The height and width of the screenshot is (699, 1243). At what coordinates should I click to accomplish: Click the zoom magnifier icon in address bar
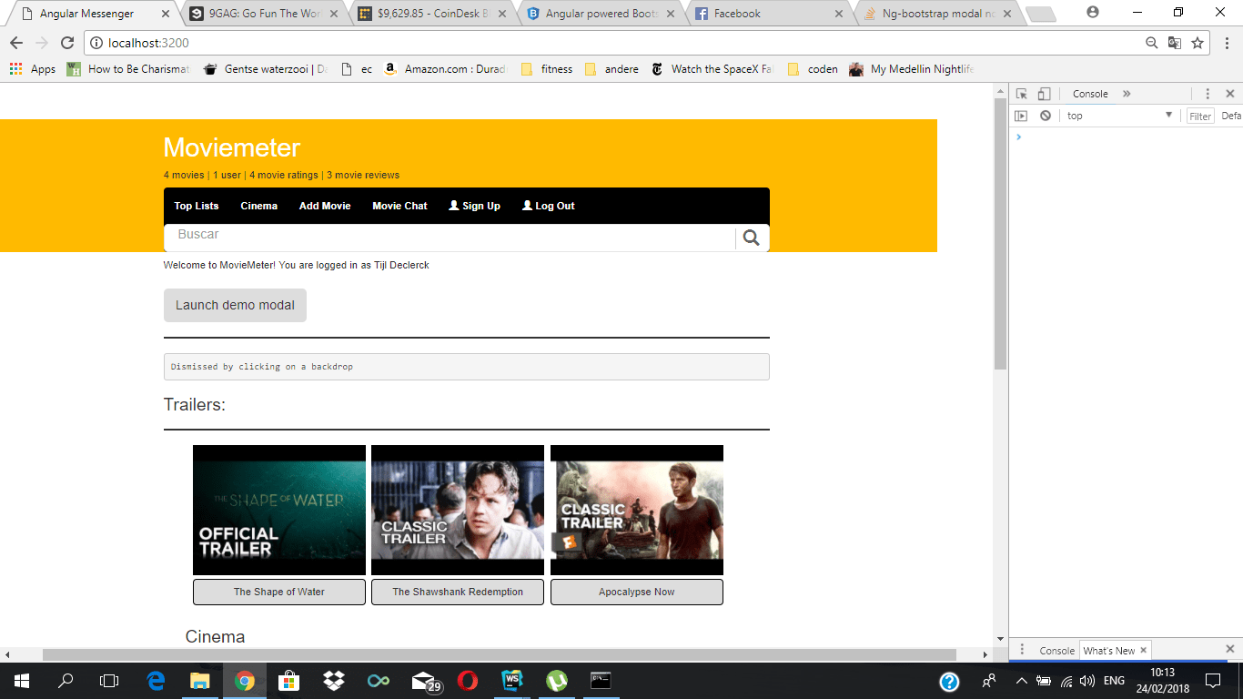point(1152,43)
